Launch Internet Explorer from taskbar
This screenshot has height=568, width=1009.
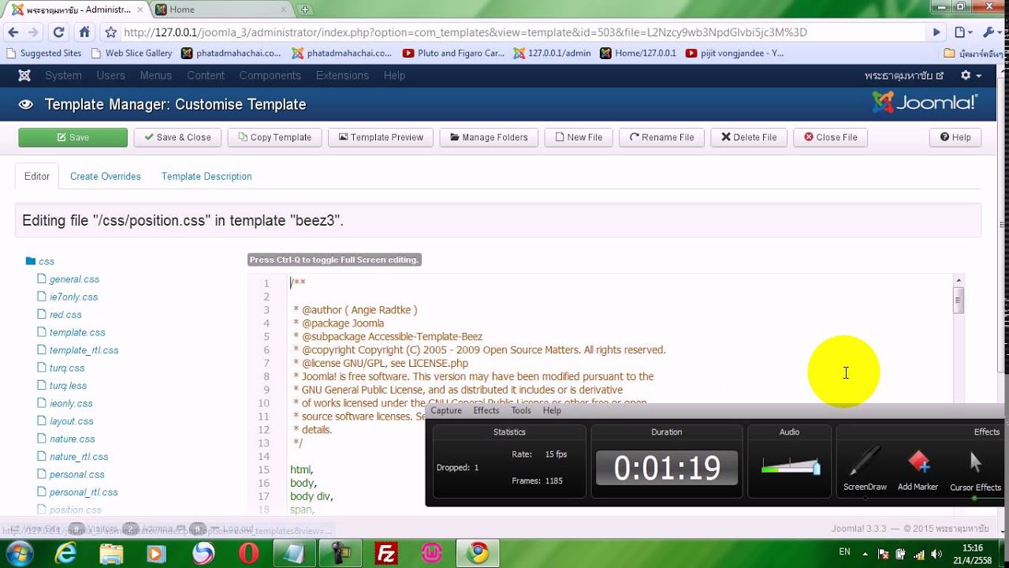65,554
